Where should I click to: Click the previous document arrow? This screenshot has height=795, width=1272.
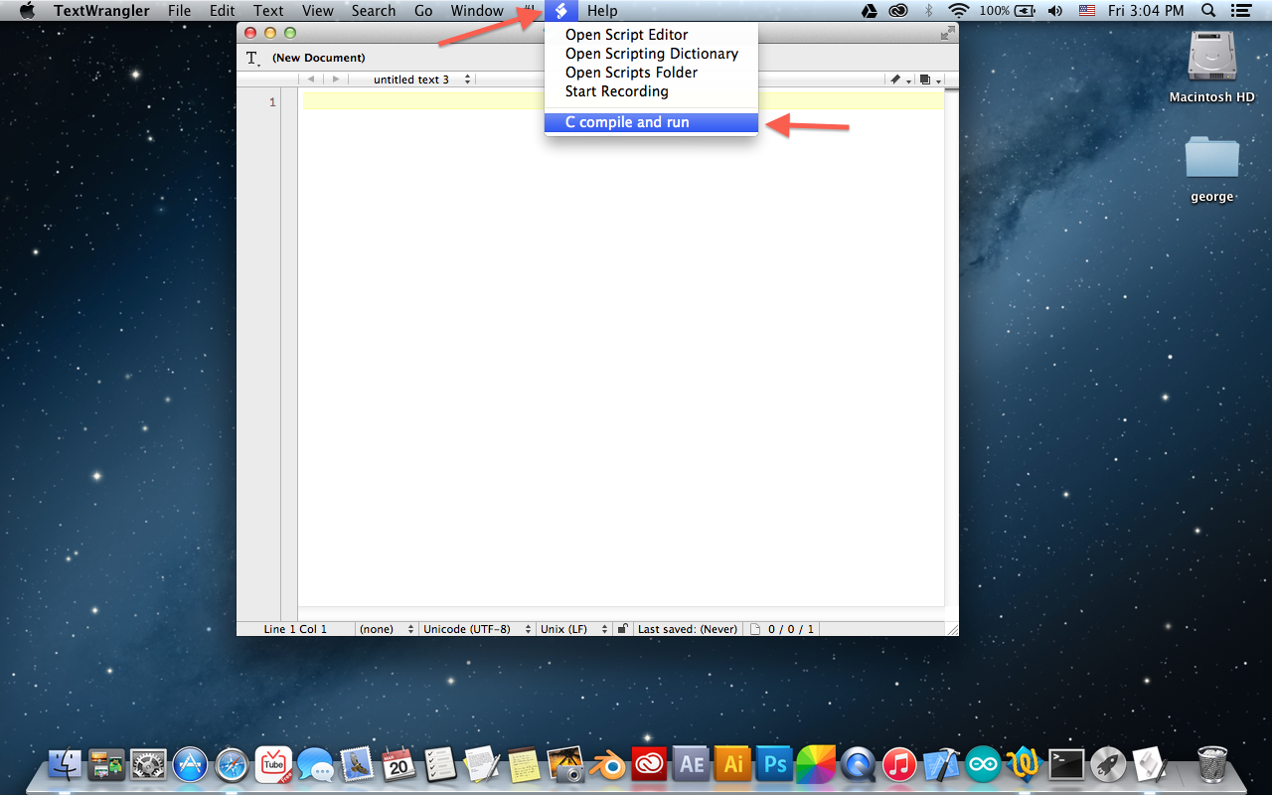312,79
